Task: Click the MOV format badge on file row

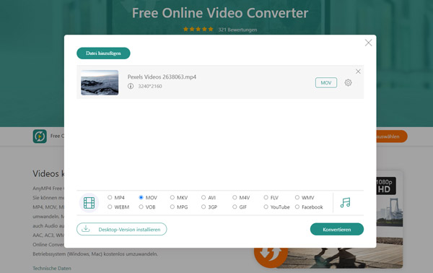Action: 326,82
